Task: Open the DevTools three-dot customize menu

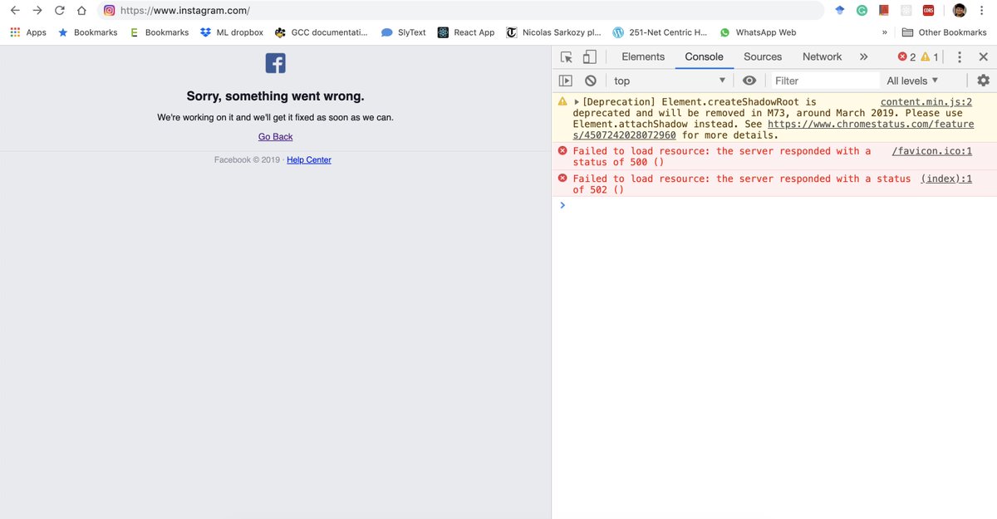Action: [x=959, y=56]
